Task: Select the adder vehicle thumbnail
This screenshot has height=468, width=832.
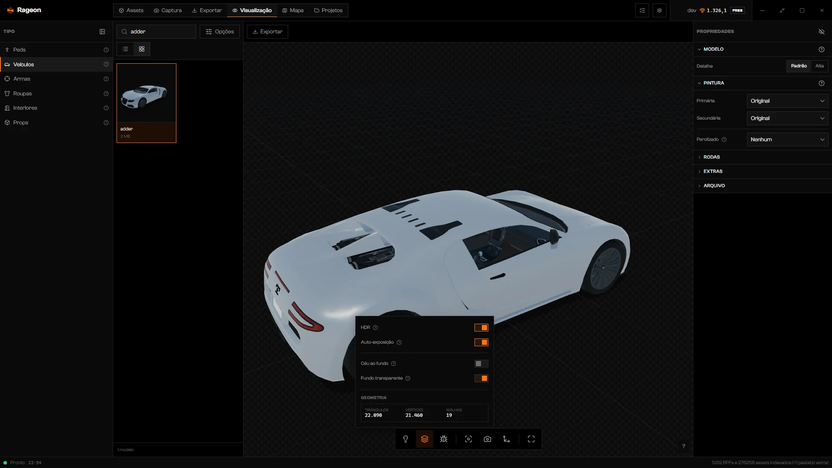Action: [x=146, y=103]
